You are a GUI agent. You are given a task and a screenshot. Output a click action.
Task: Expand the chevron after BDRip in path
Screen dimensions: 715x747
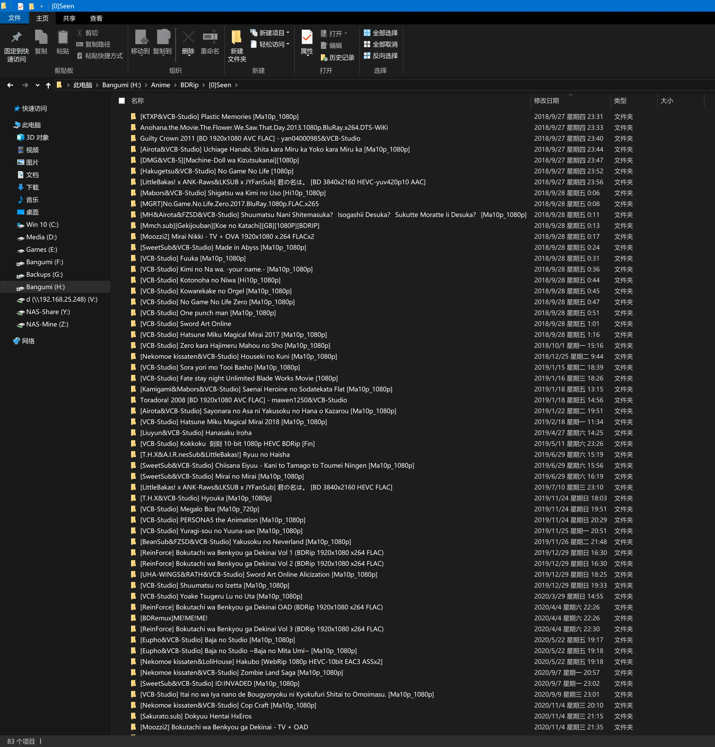(204, 85)
